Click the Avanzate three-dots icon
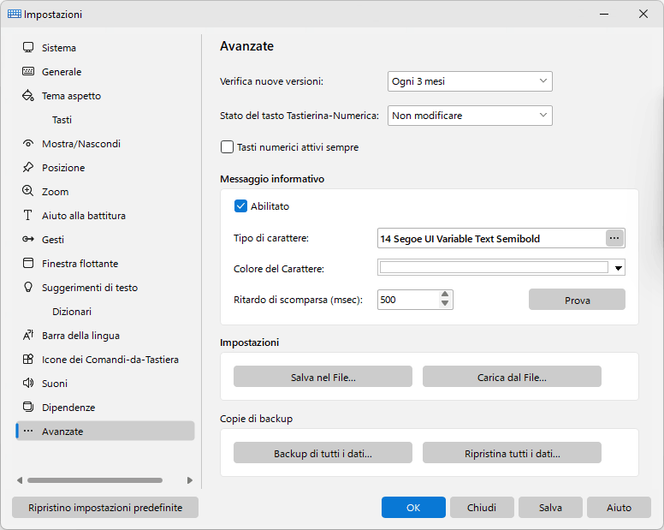Screen dimensions: 664x530 (28, 431)
